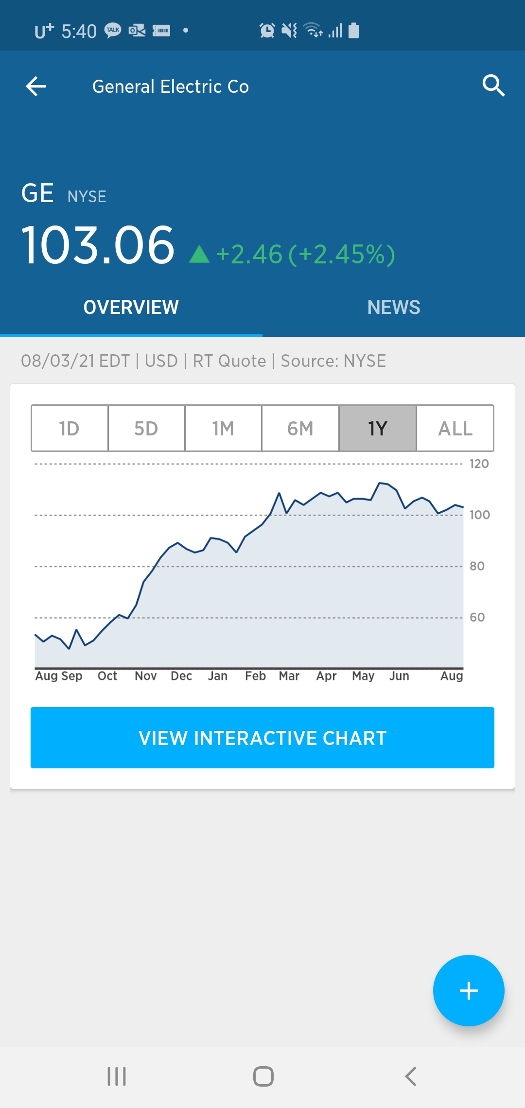Tap the GE ticker symbol
The width and height of the screenshot is (525, 1108).
(x=37, y=193)
